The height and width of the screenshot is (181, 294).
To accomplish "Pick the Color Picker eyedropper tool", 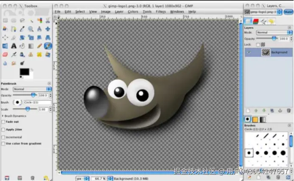I will [x=22, y=29].
